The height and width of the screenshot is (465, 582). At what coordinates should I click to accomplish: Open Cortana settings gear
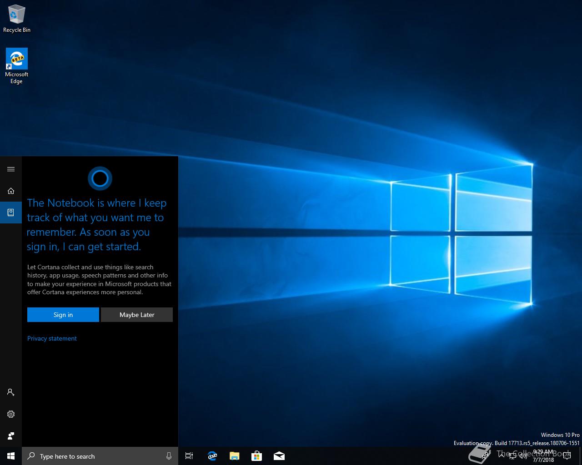pyautogui.click(x=11, y=414)
